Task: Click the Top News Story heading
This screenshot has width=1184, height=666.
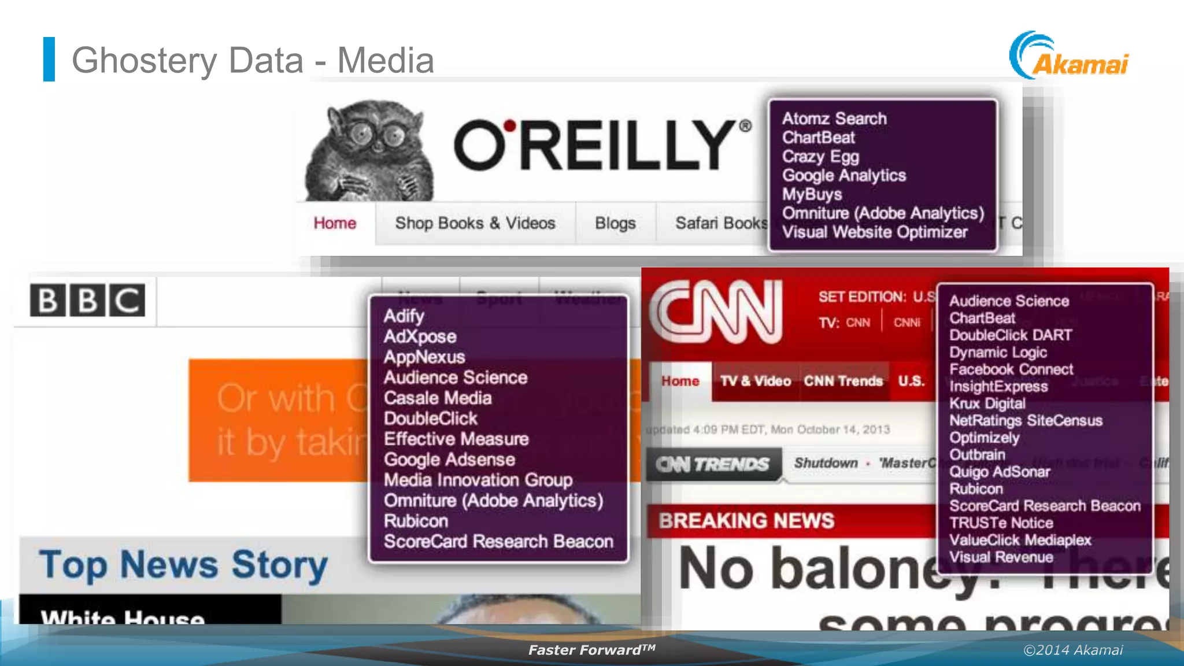Action: point(183,565)
